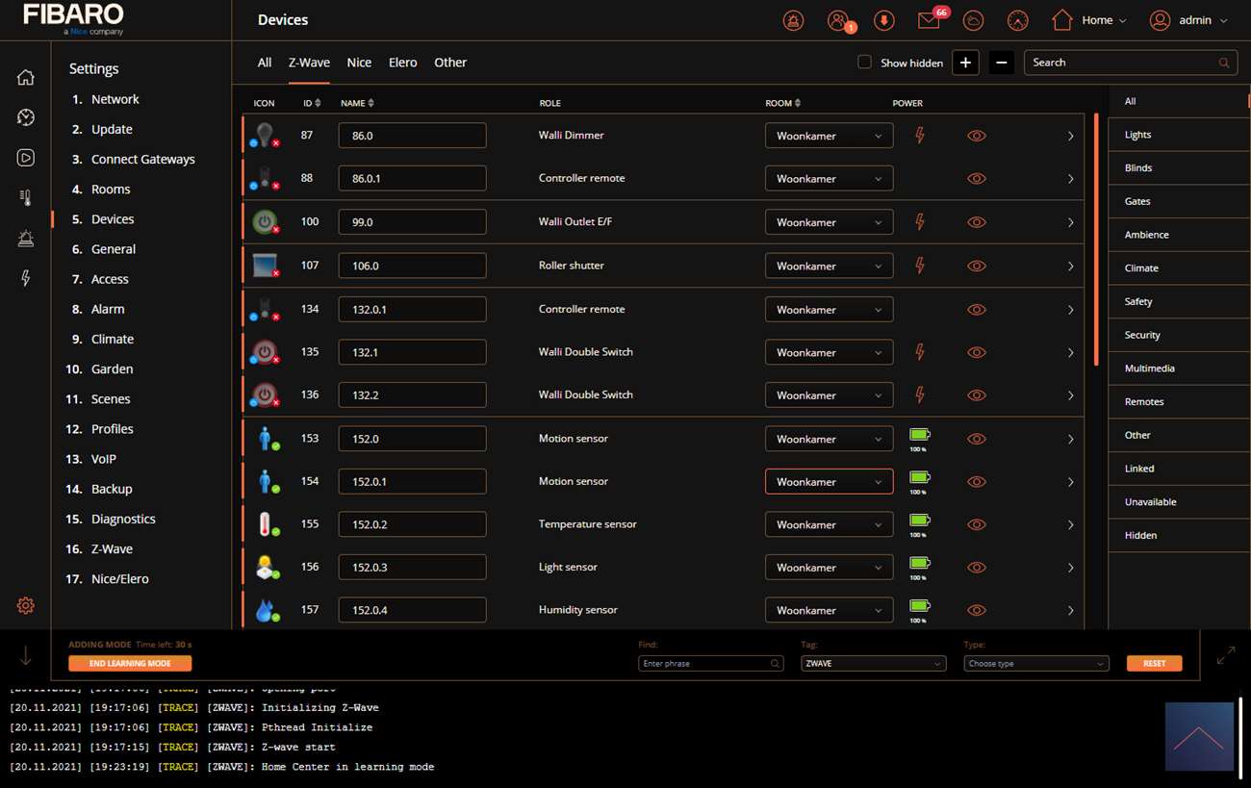Click the plus add device button
Viewport: 1251px width, 788px height.
(x=965, y=63)
